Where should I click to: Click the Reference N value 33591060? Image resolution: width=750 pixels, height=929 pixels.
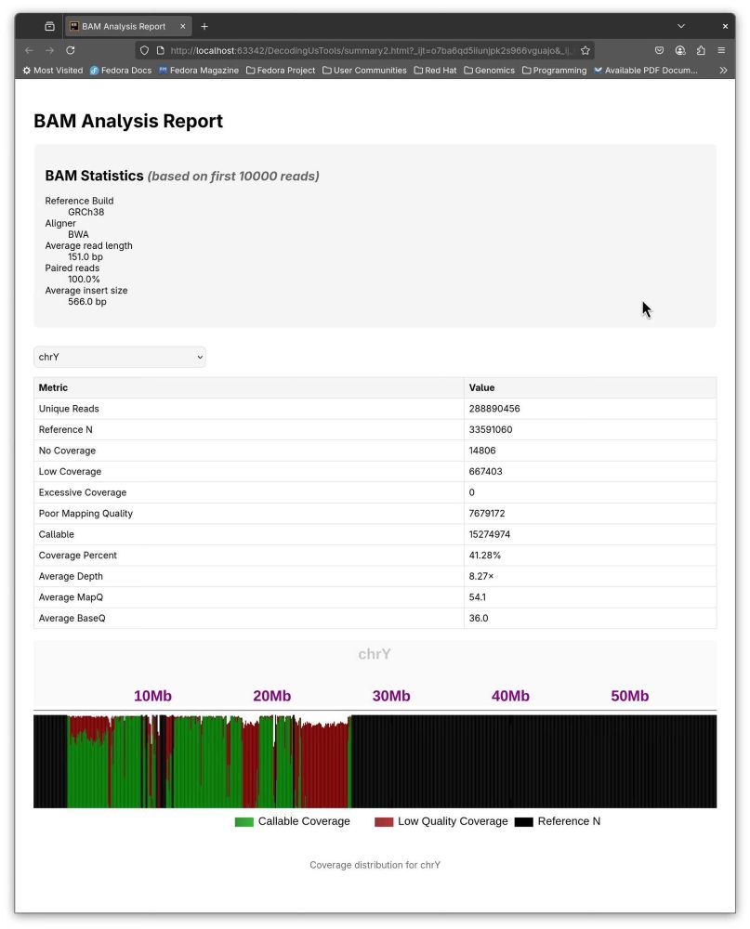[x=491, y=429]
